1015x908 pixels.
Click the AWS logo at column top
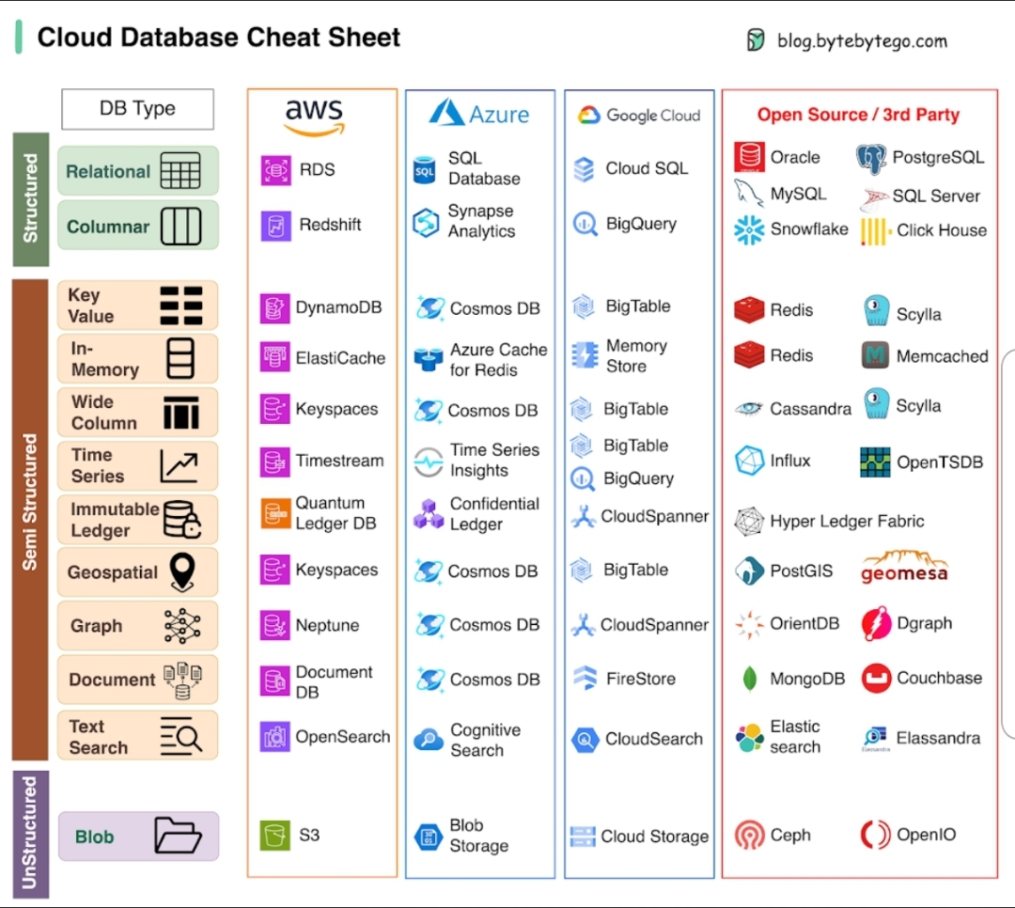point(315,117)
